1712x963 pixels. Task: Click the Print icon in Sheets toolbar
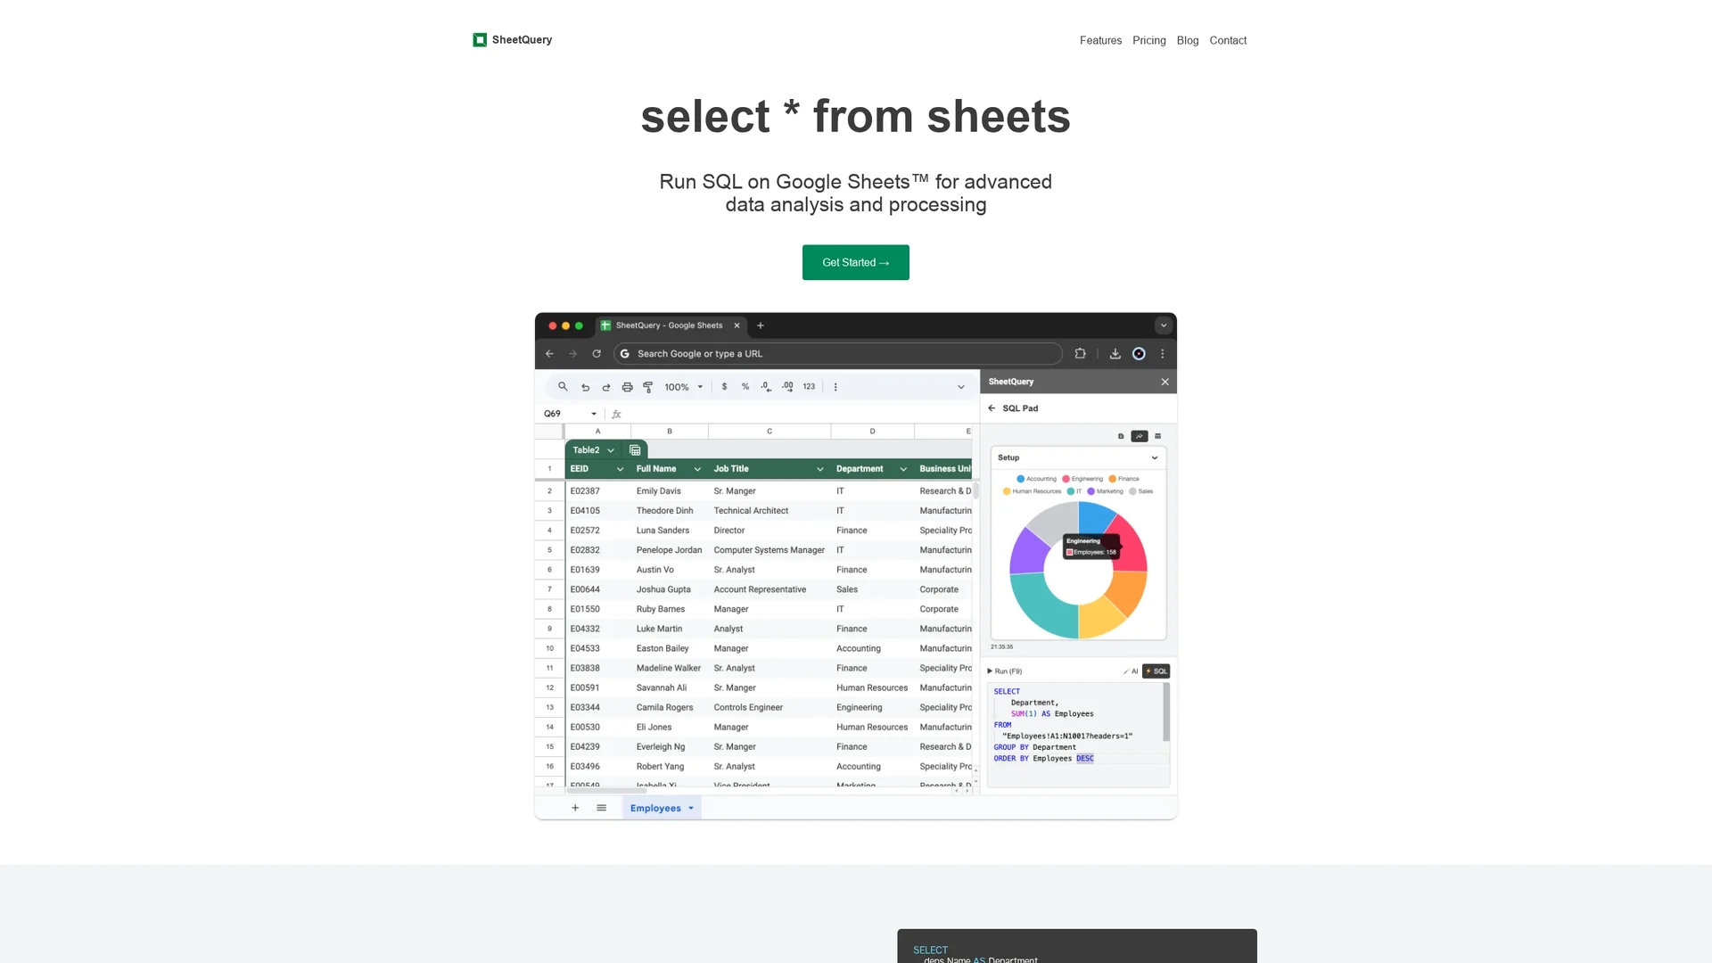tap(627, 387)
